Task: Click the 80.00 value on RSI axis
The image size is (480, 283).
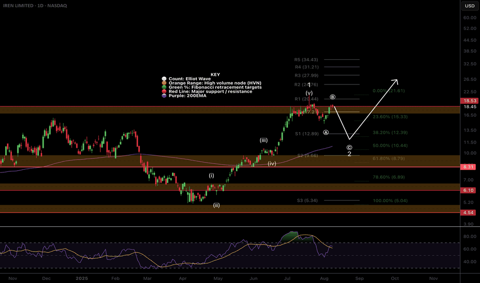Action: (x=470, y=236)
